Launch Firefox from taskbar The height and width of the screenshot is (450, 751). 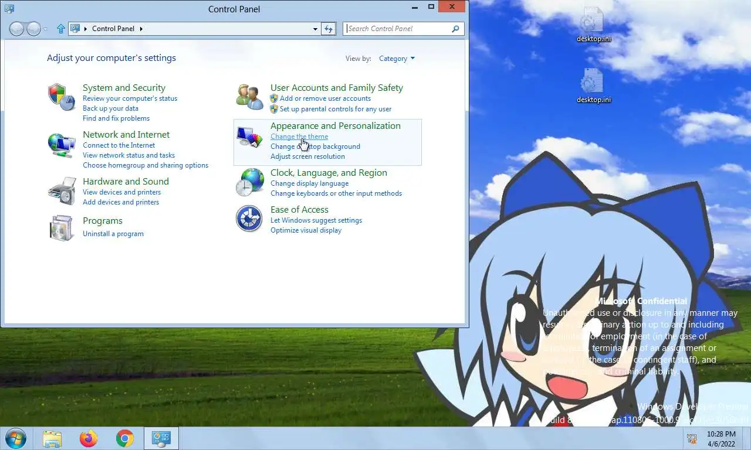(x=89, y=438)
